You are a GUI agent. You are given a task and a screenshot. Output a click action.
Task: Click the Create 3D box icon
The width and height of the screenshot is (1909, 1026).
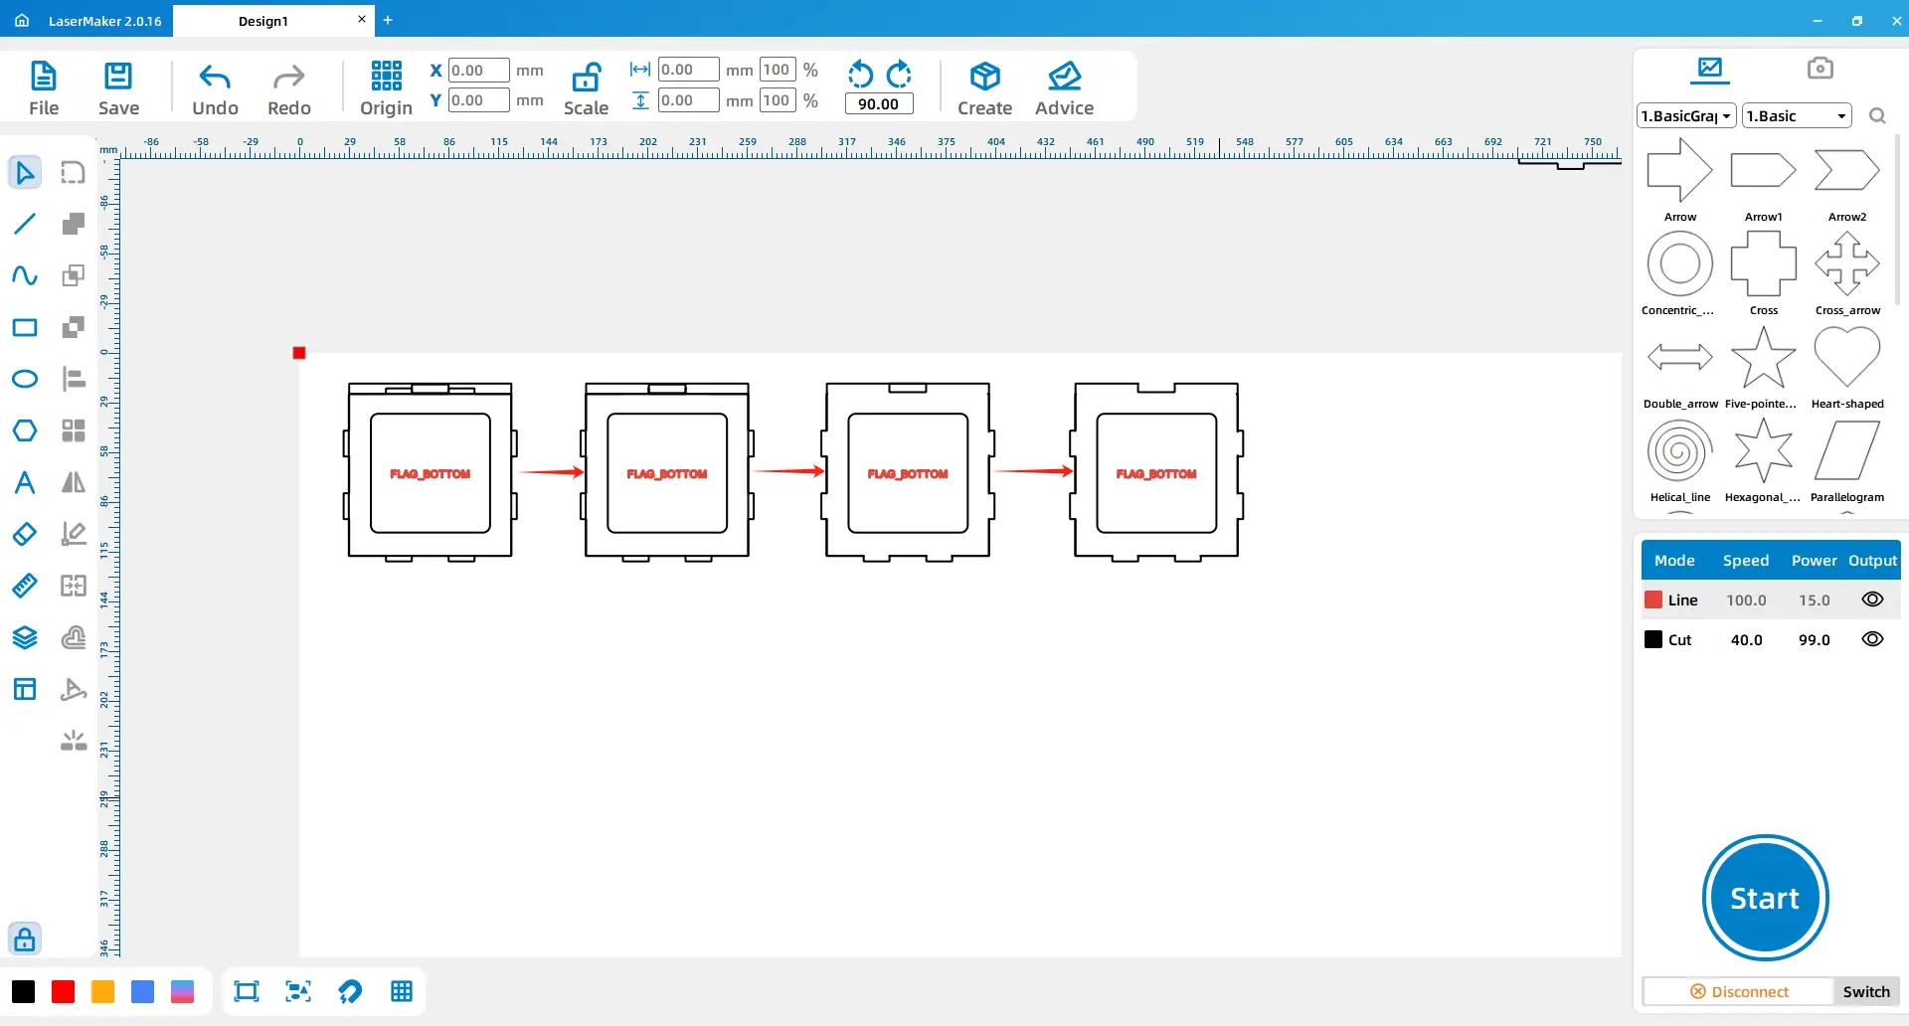coord(984,76)
